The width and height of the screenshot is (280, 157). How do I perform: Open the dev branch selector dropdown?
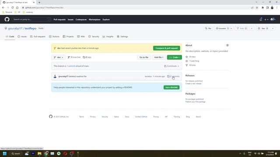58,57
